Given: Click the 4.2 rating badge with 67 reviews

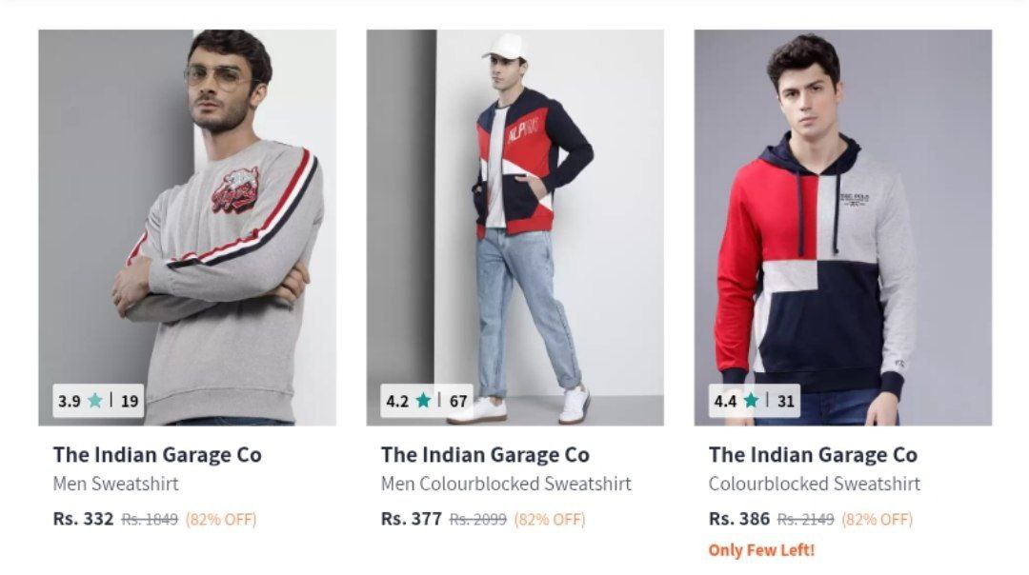Looking at the screenshot, I should (427, 401).
